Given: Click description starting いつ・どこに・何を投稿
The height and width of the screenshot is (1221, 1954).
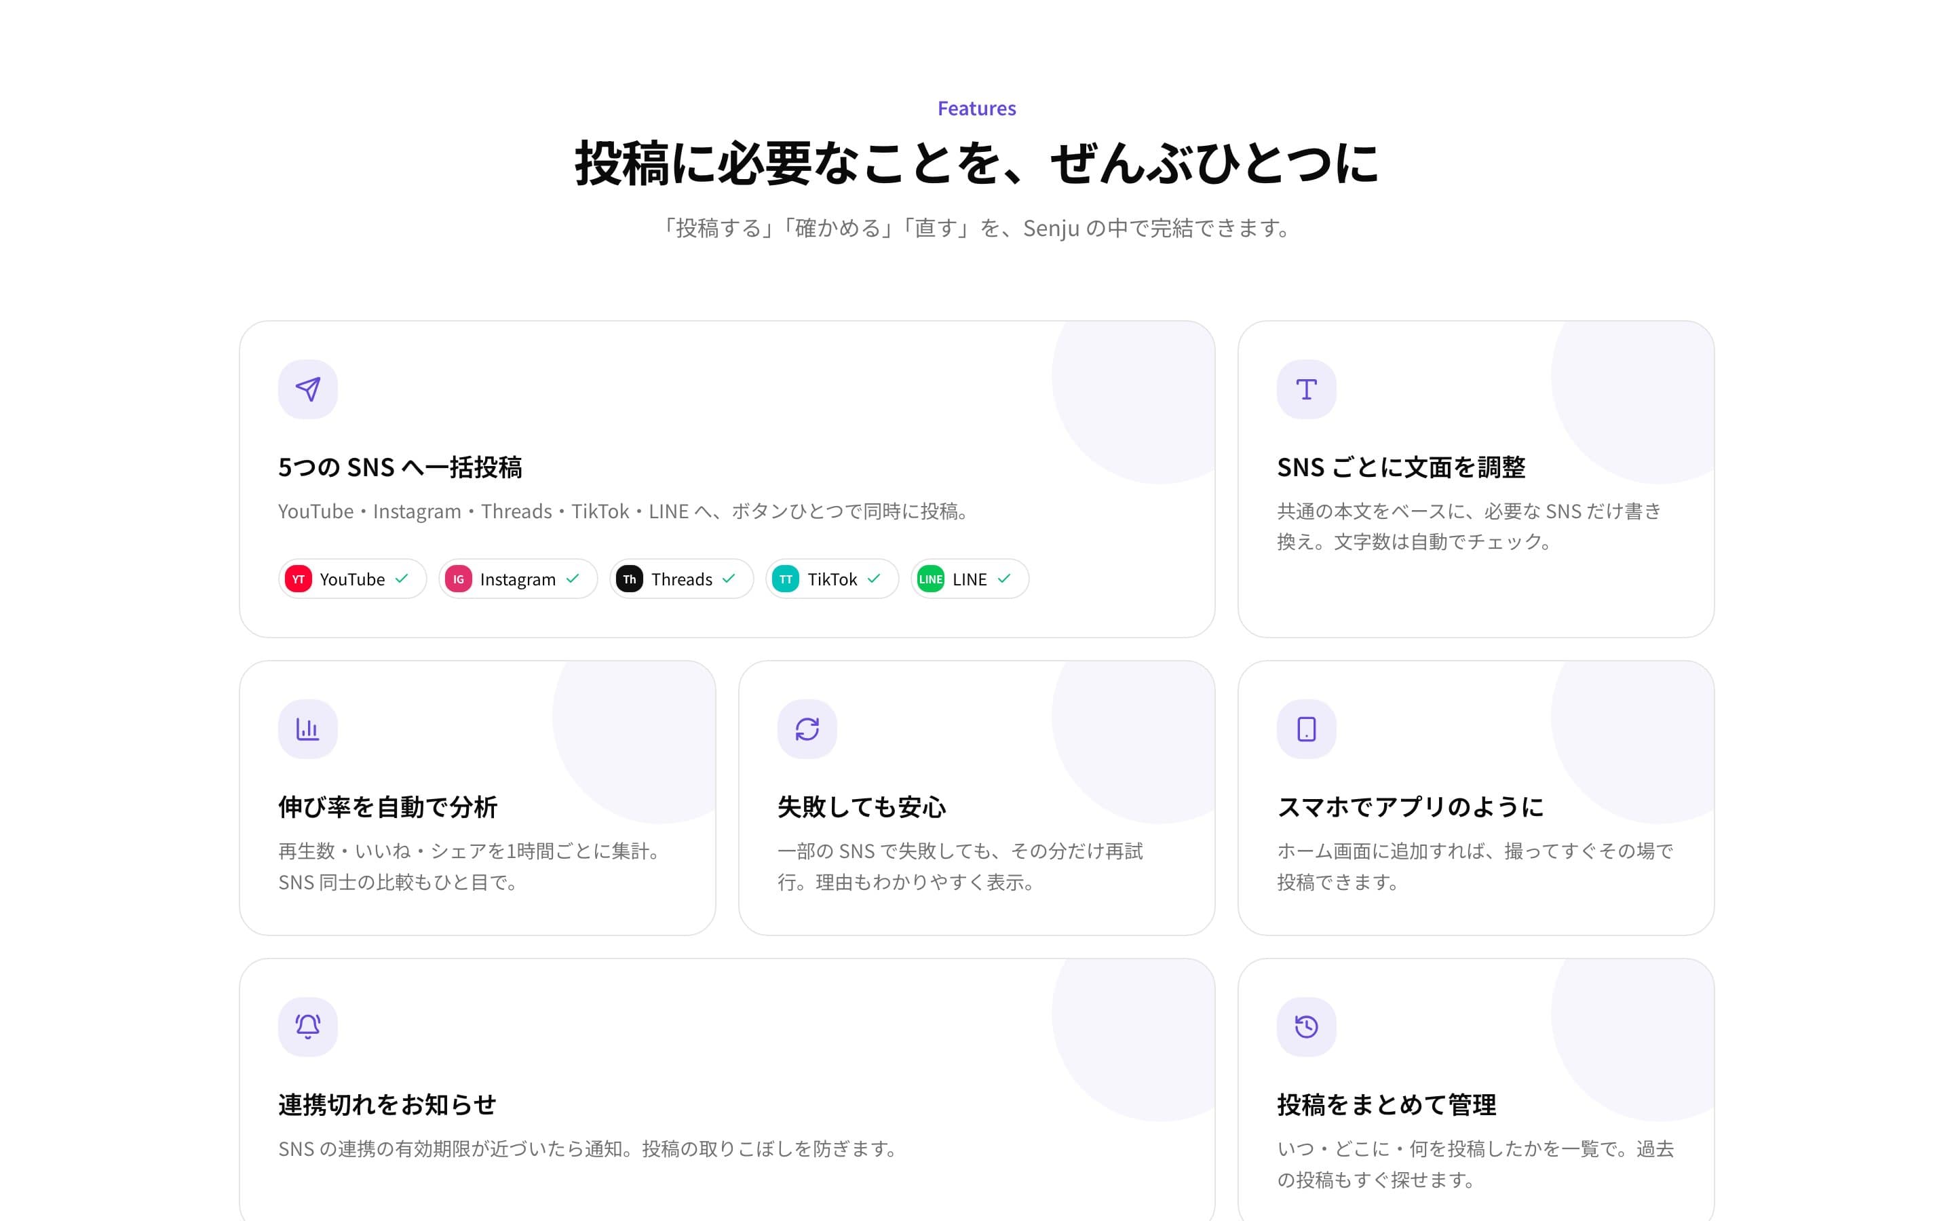Looking at the screenshot, I should click(x=1475, y=1165).
